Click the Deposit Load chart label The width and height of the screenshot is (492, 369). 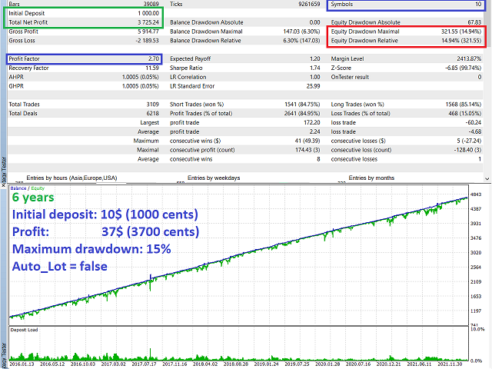(x=25, y=330)
